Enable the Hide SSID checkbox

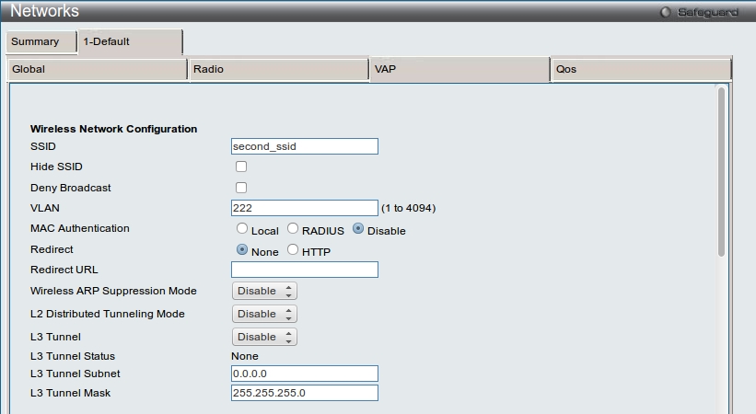coord(241,167)
